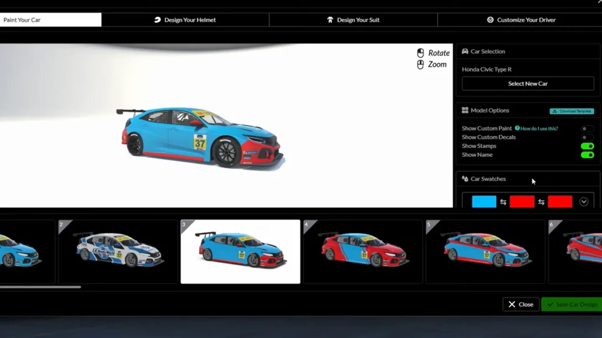Swap the middle and right red swatches
Image resolution: width=602 pixels, height=338 pixels.
click(541, 202)
